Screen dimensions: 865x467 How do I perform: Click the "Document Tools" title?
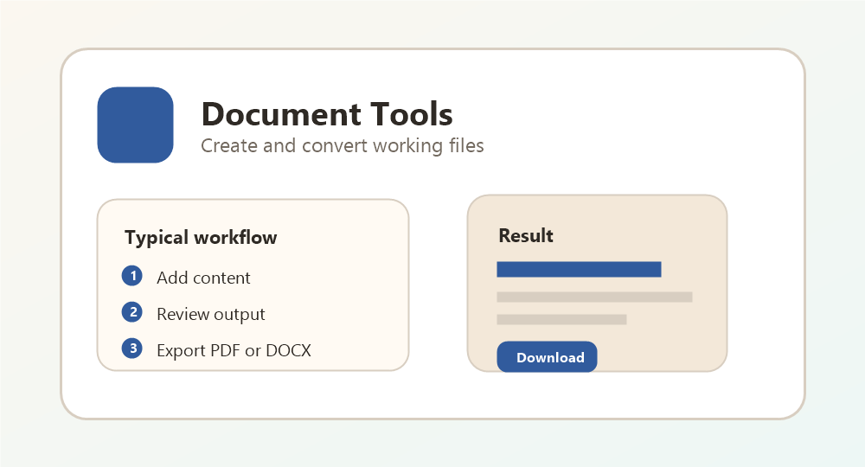click(x=327, y=114)
